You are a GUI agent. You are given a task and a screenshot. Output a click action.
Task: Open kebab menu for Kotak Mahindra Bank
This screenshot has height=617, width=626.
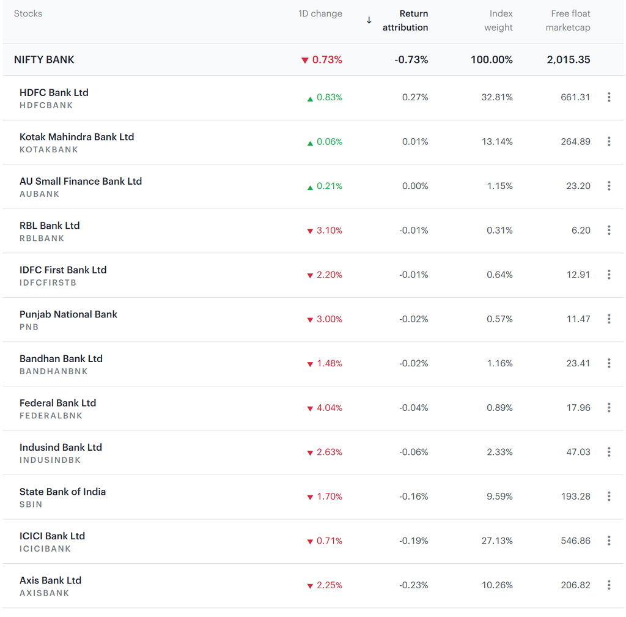[x=609, y=141]
